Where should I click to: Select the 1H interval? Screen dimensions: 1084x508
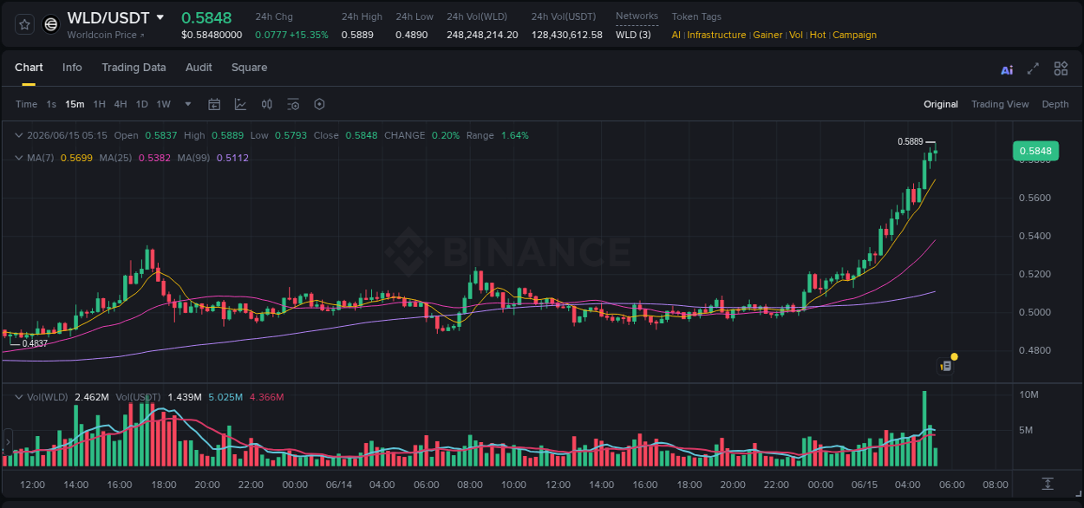coord(99,104)
